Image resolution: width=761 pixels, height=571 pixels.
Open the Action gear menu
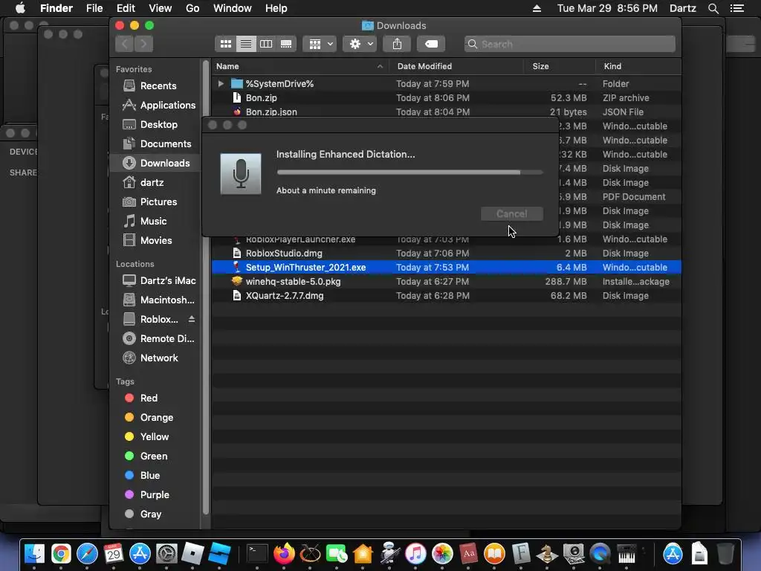(x=360, y=44)
